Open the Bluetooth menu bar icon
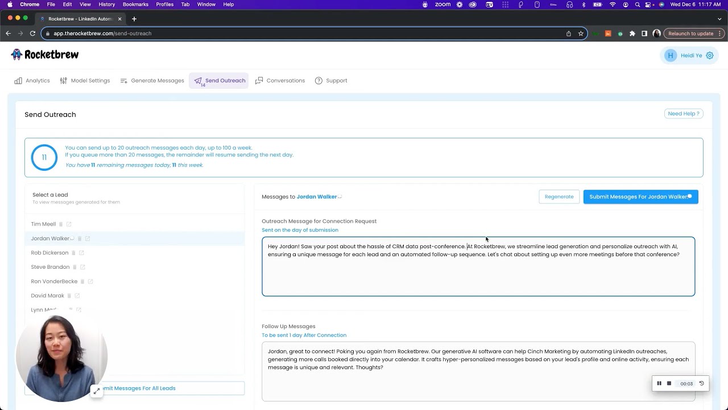This screenshot has height=410, width=728. [584, 5]
